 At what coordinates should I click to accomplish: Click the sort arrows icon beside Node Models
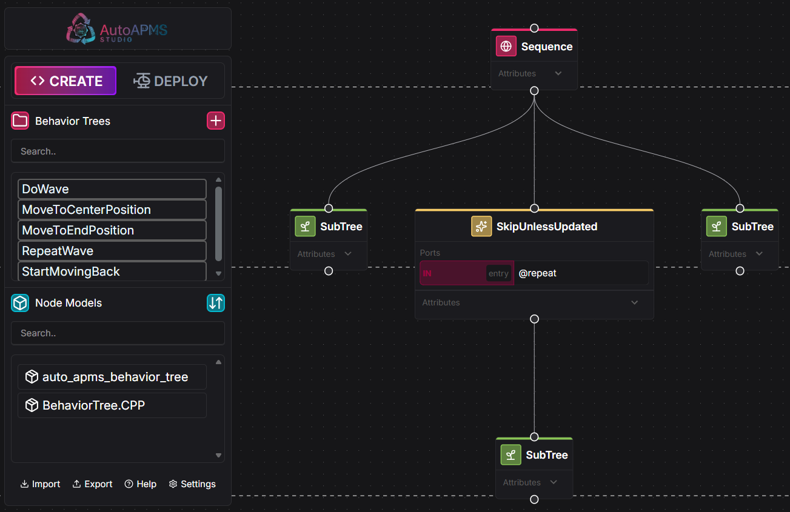click(x=216, y=302)
